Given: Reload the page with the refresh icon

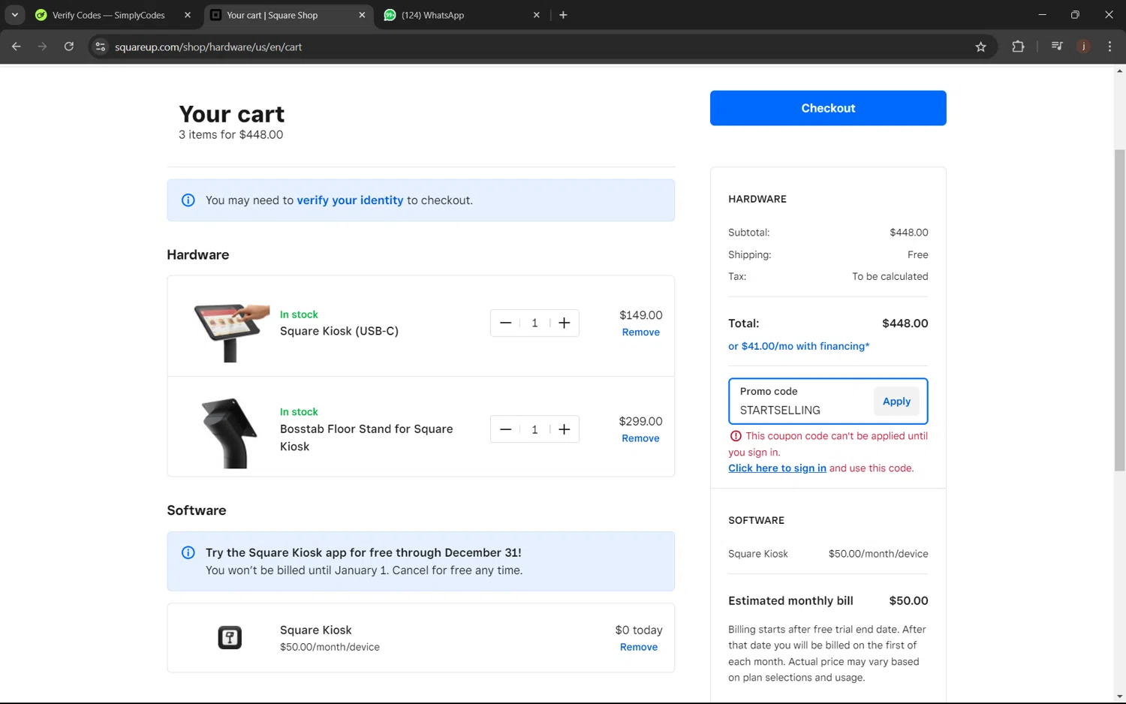Looking at the screenshot, I should click(68, 47).
